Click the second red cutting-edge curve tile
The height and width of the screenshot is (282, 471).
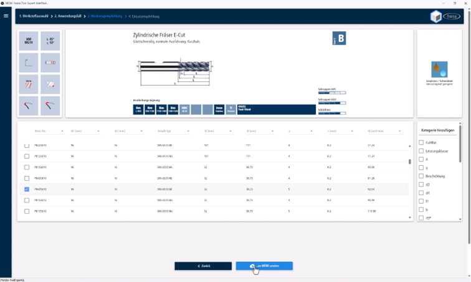click(x=50, y=106)
